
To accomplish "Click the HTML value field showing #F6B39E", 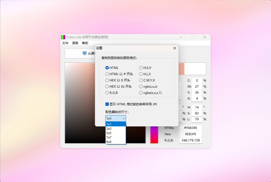I will pyautogui.click(x=190, y=128).
